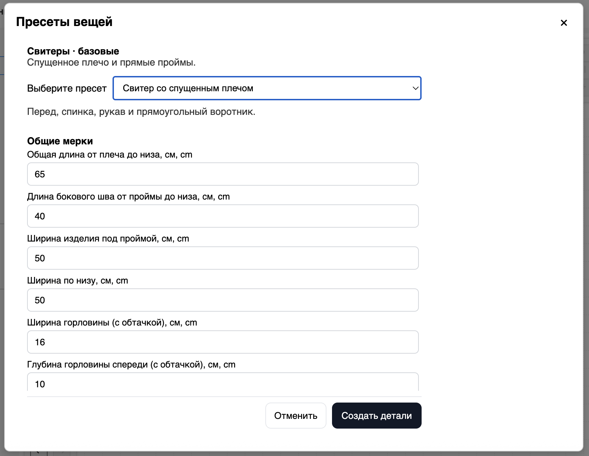Screen dimensions: 589x456
Task: Click the Глубина горловины спереди input field
Action: pos(223,383)
